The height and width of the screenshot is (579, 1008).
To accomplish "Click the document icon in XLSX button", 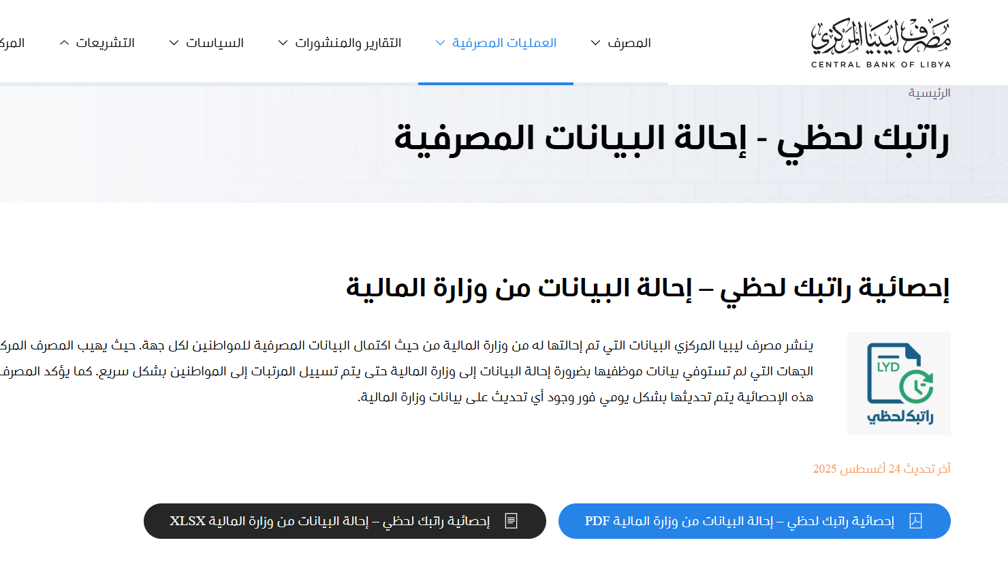I will 511,521.
